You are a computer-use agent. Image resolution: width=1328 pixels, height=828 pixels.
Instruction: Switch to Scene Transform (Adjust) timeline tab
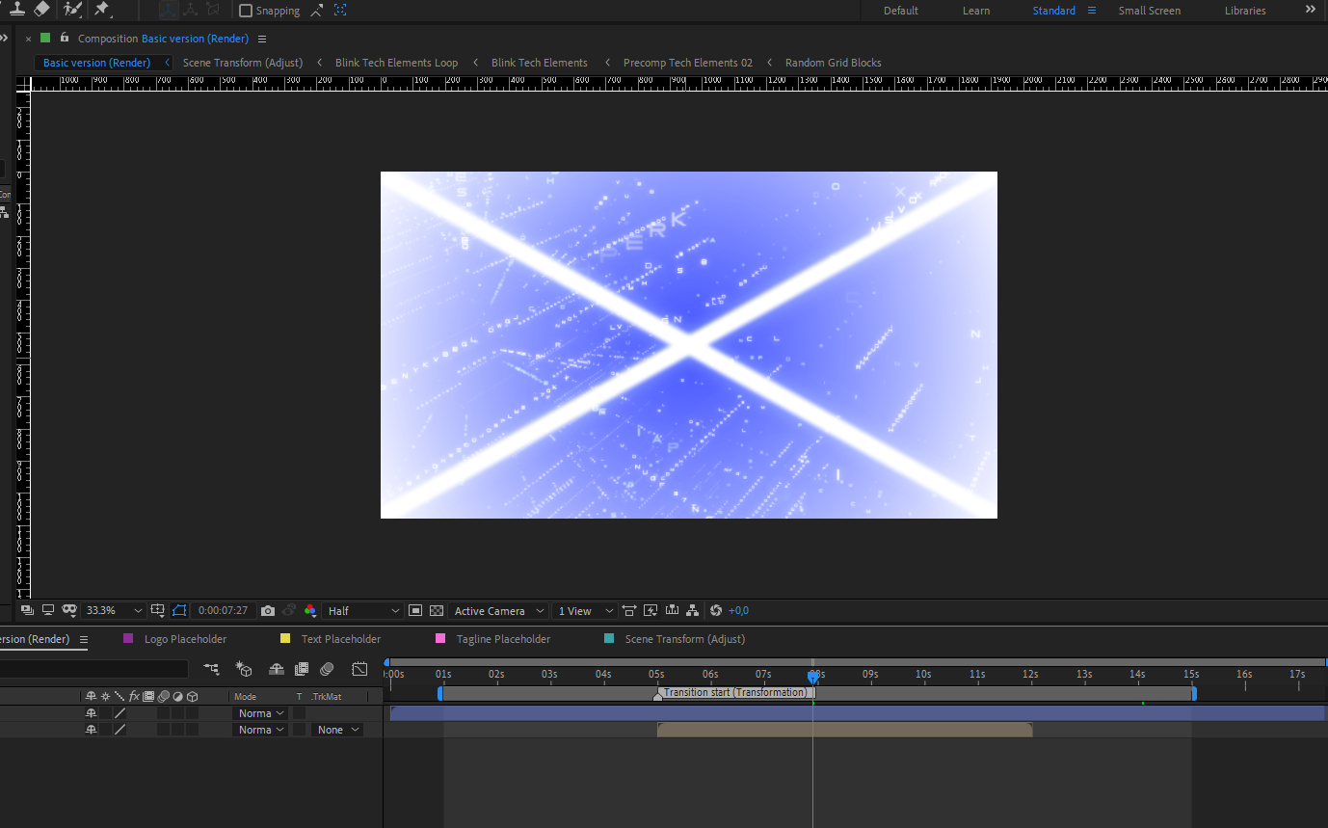[x=685, y=639]
